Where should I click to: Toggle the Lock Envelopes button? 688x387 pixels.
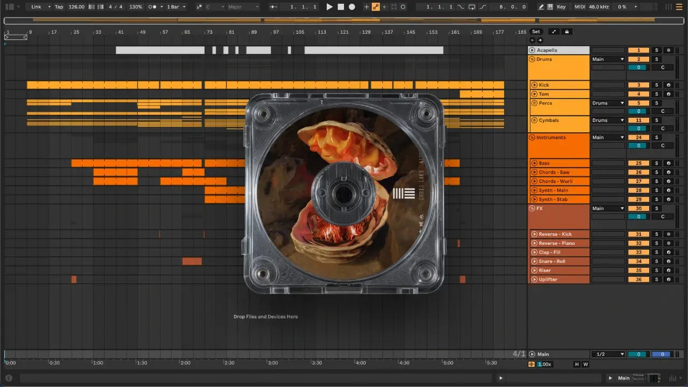(x=567, y=32)
